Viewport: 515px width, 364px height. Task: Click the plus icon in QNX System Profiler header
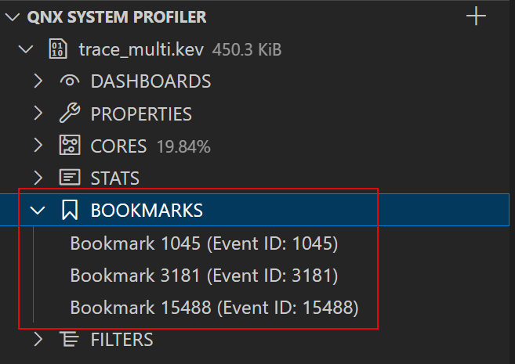coord(476,16)
